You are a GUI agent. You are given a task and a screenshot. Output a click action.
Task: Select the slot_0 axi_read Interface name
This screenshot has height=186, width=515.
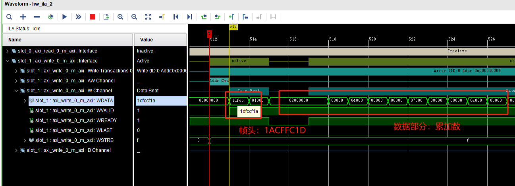point(58,51)
